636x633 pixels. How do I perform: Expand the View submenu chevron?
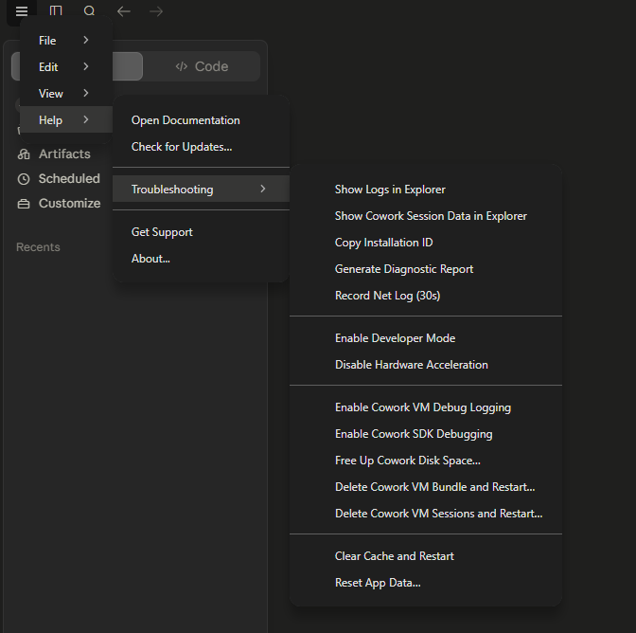85,93
